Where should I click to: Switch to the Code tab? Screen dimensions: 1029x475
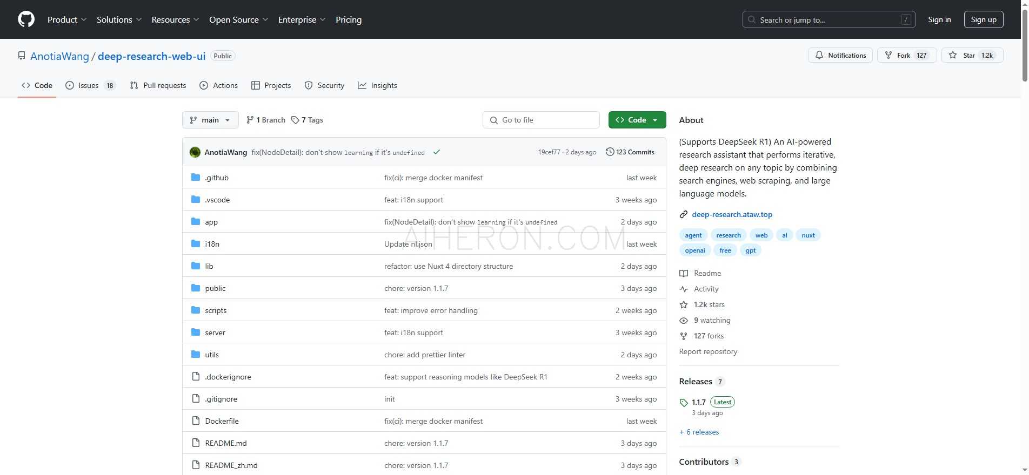pyautogui.click(x=37, y=85)
